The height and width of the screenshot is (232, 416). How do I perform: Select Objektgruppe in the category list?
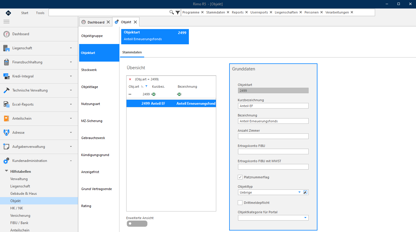(x=99, y=36)
